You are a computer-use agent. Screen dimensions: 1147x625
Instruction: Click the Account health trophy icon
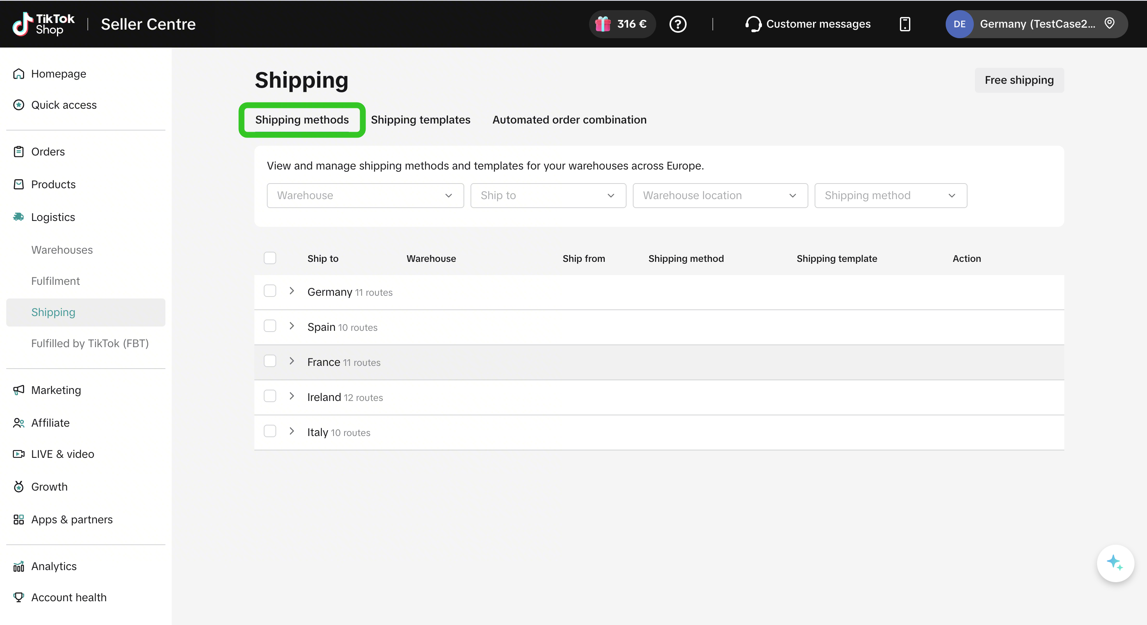(19, 597)
